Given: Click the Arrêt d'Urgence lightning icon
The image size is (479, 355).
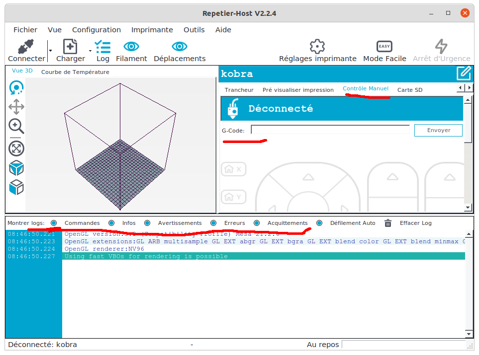Looking at the screenshot, I should click(441, 47).
